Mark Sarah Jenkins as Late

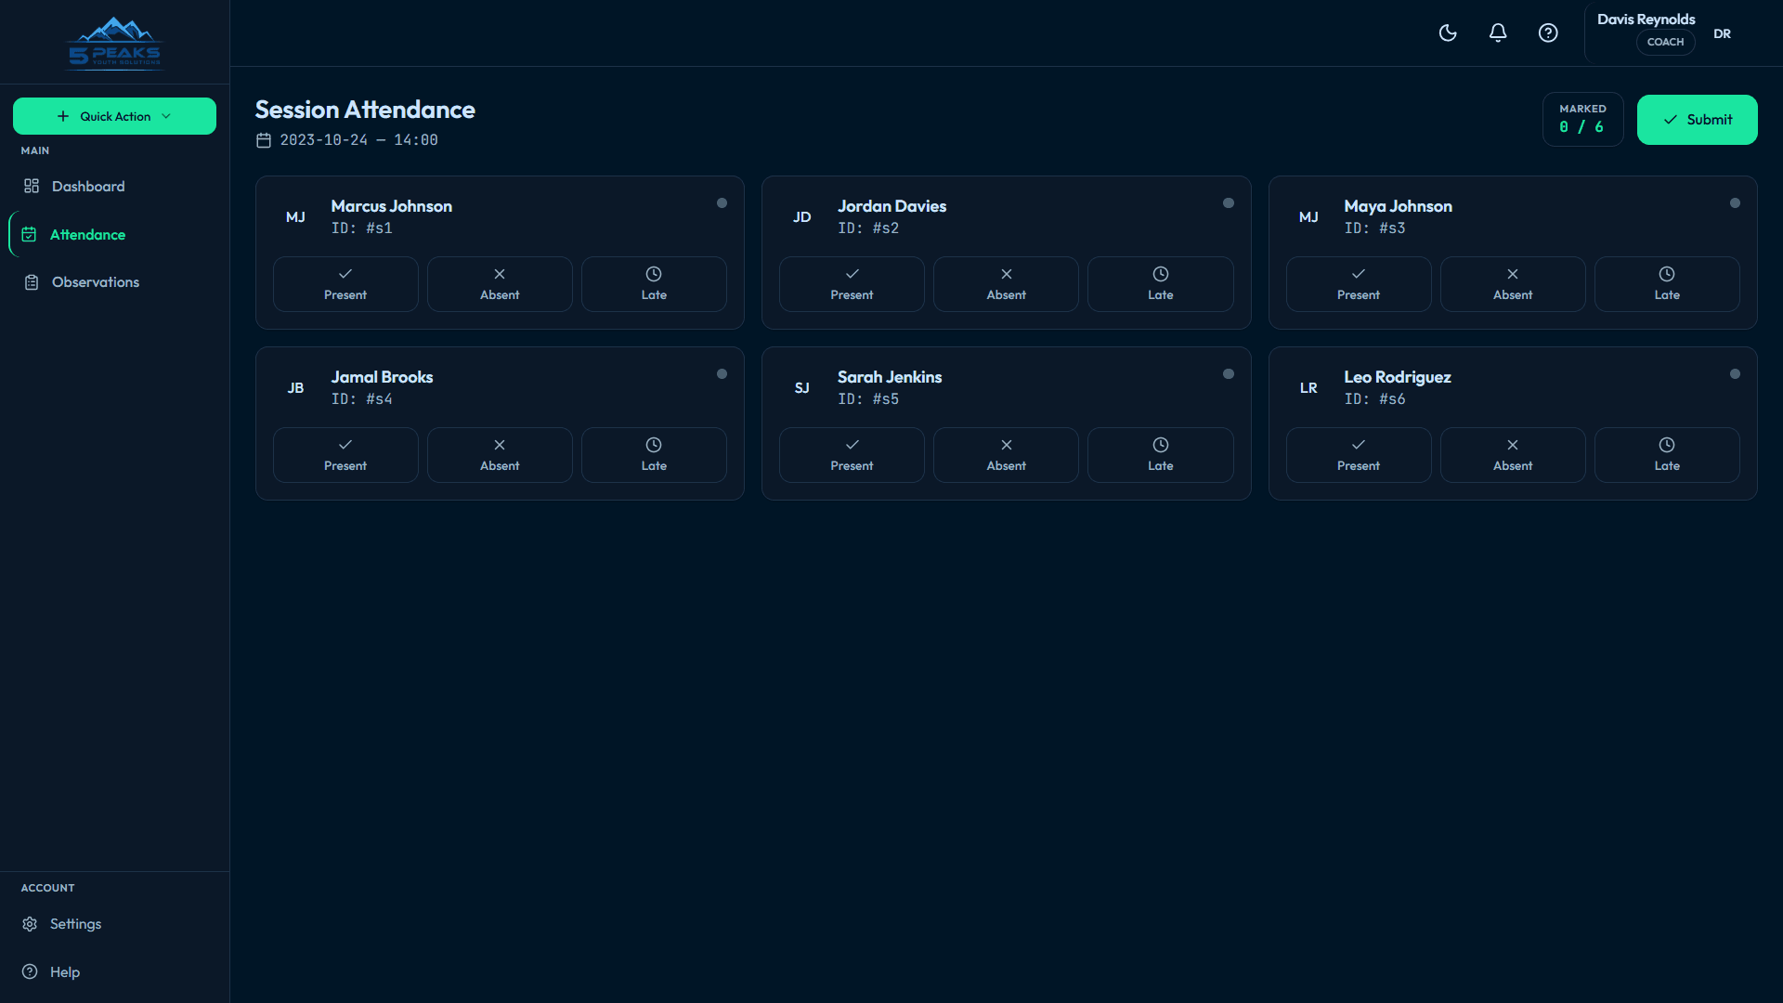click(x=1161, y=455)
